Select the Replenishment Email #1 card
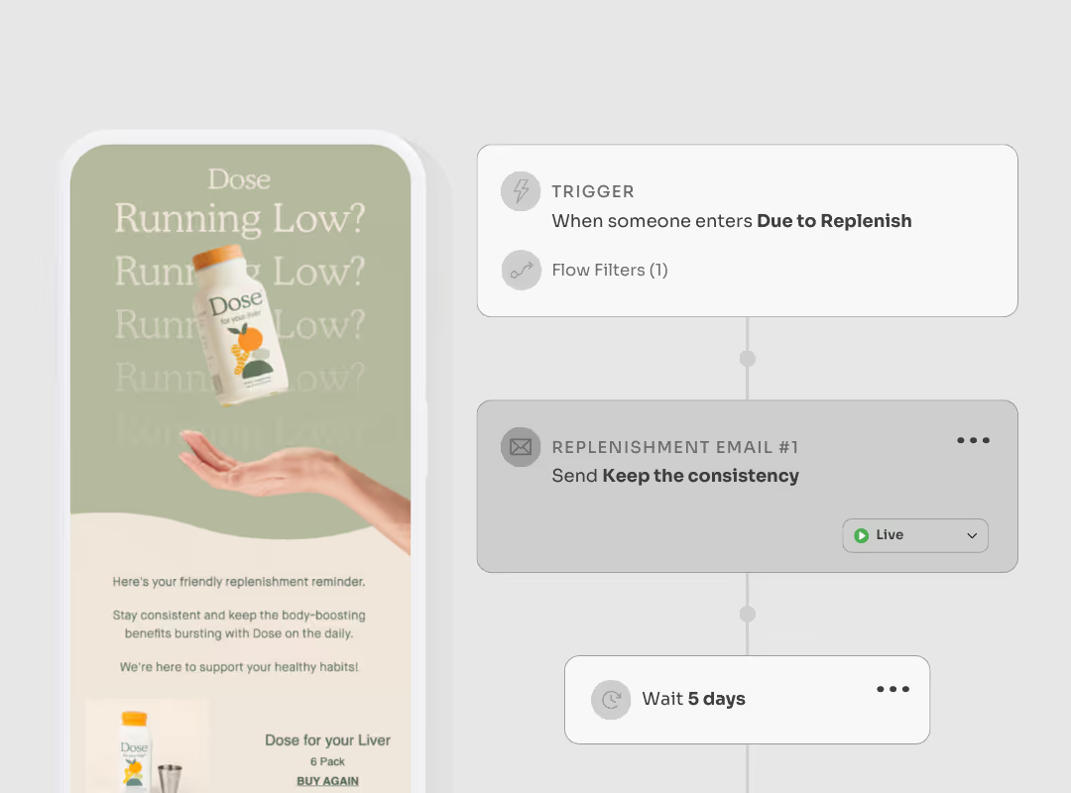This screenshot has width=1071, height=793. pos(748,487)
